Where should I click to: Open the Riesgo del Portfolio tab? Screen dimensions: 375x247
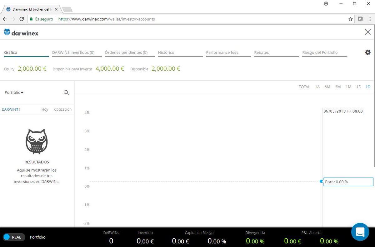tap(325, 53)
